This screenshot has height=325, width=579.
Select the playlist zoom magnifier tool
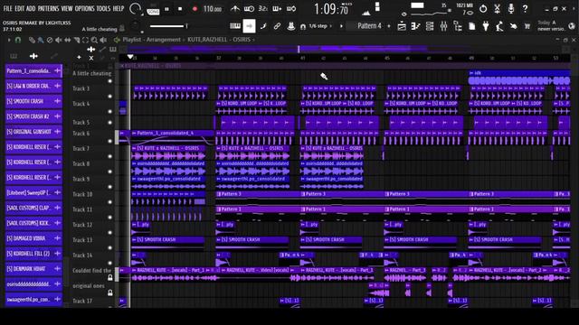click(x=94, y=40)
